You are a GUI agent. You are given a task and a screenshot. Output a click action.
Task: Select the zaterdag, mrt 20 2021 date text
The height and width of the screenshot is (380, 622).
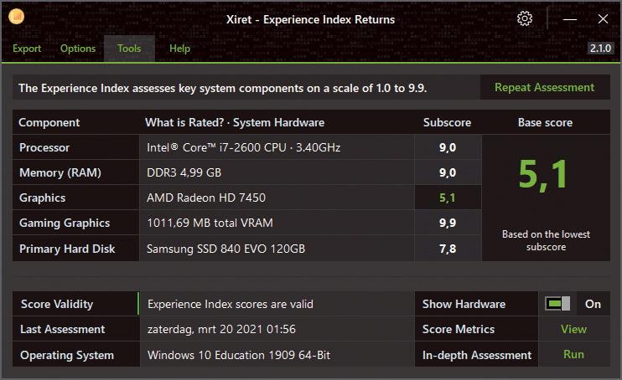pos(221,329)
